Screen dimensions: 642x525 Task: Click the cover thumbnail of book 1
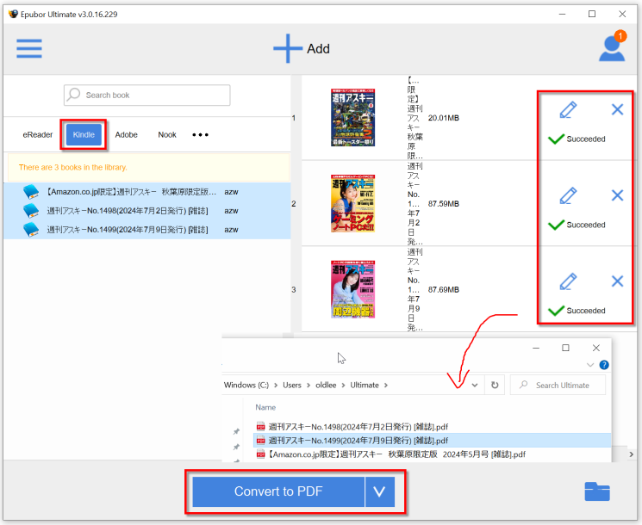tap(352, 117)
